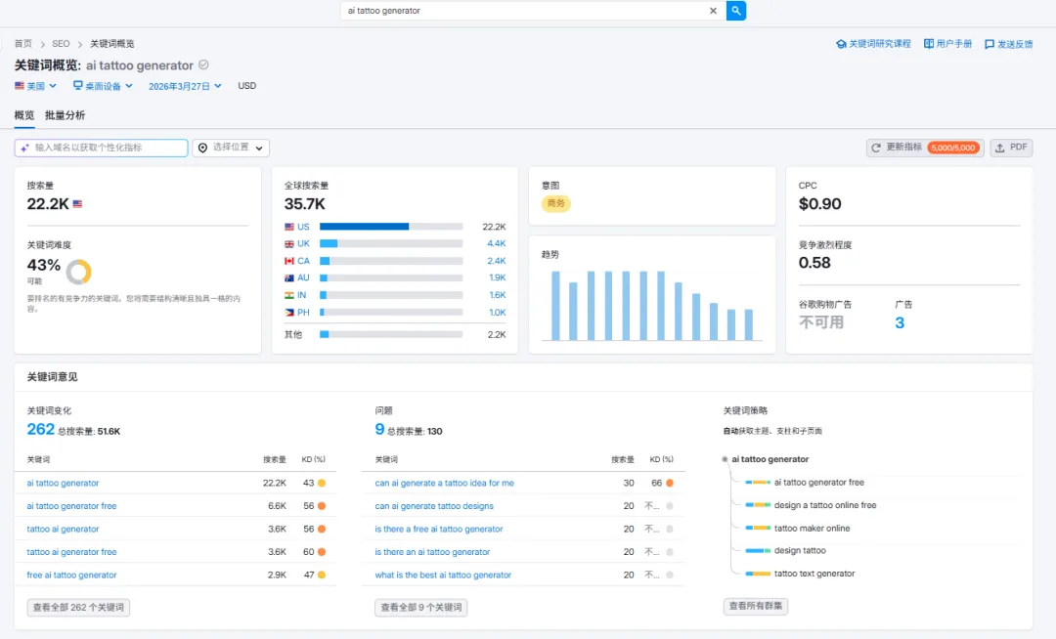Open the 桌面设备 device dropdown
The width and height of the screenshot is (1056, 639).
[103, 86]
